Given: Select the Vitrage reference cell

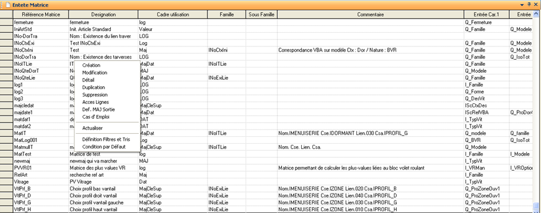Looking at the screenshot, I should point(41,181).
